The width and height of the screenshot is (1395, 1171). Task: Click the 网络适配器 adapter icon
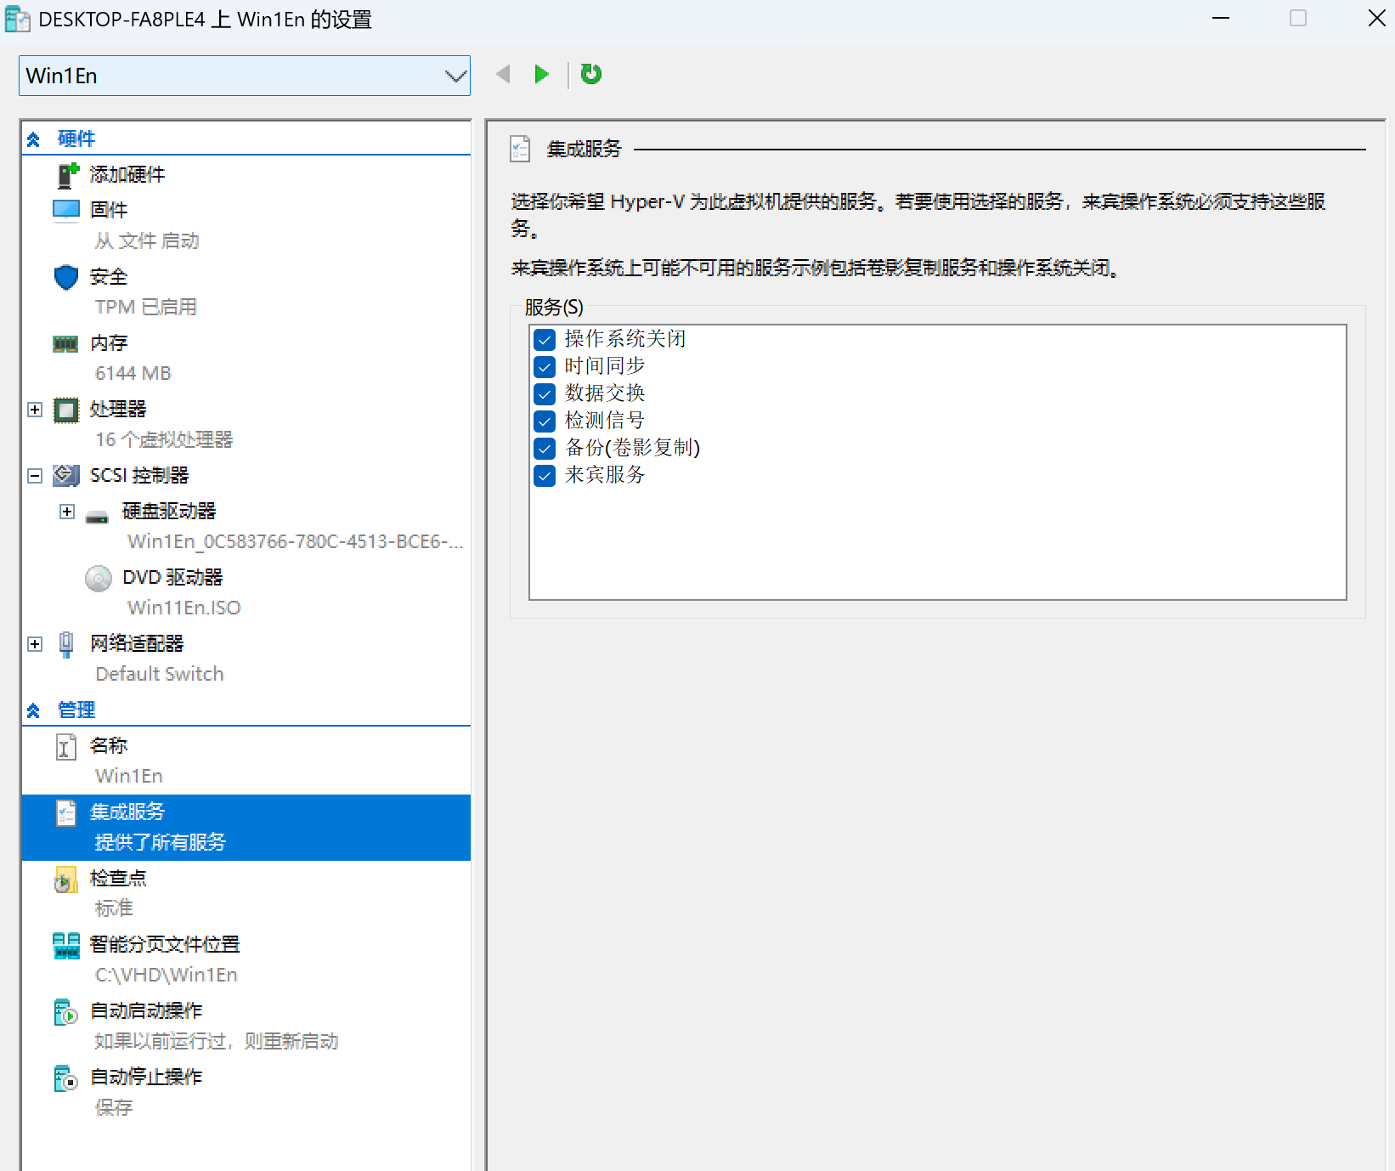click(x=66, y=645)
